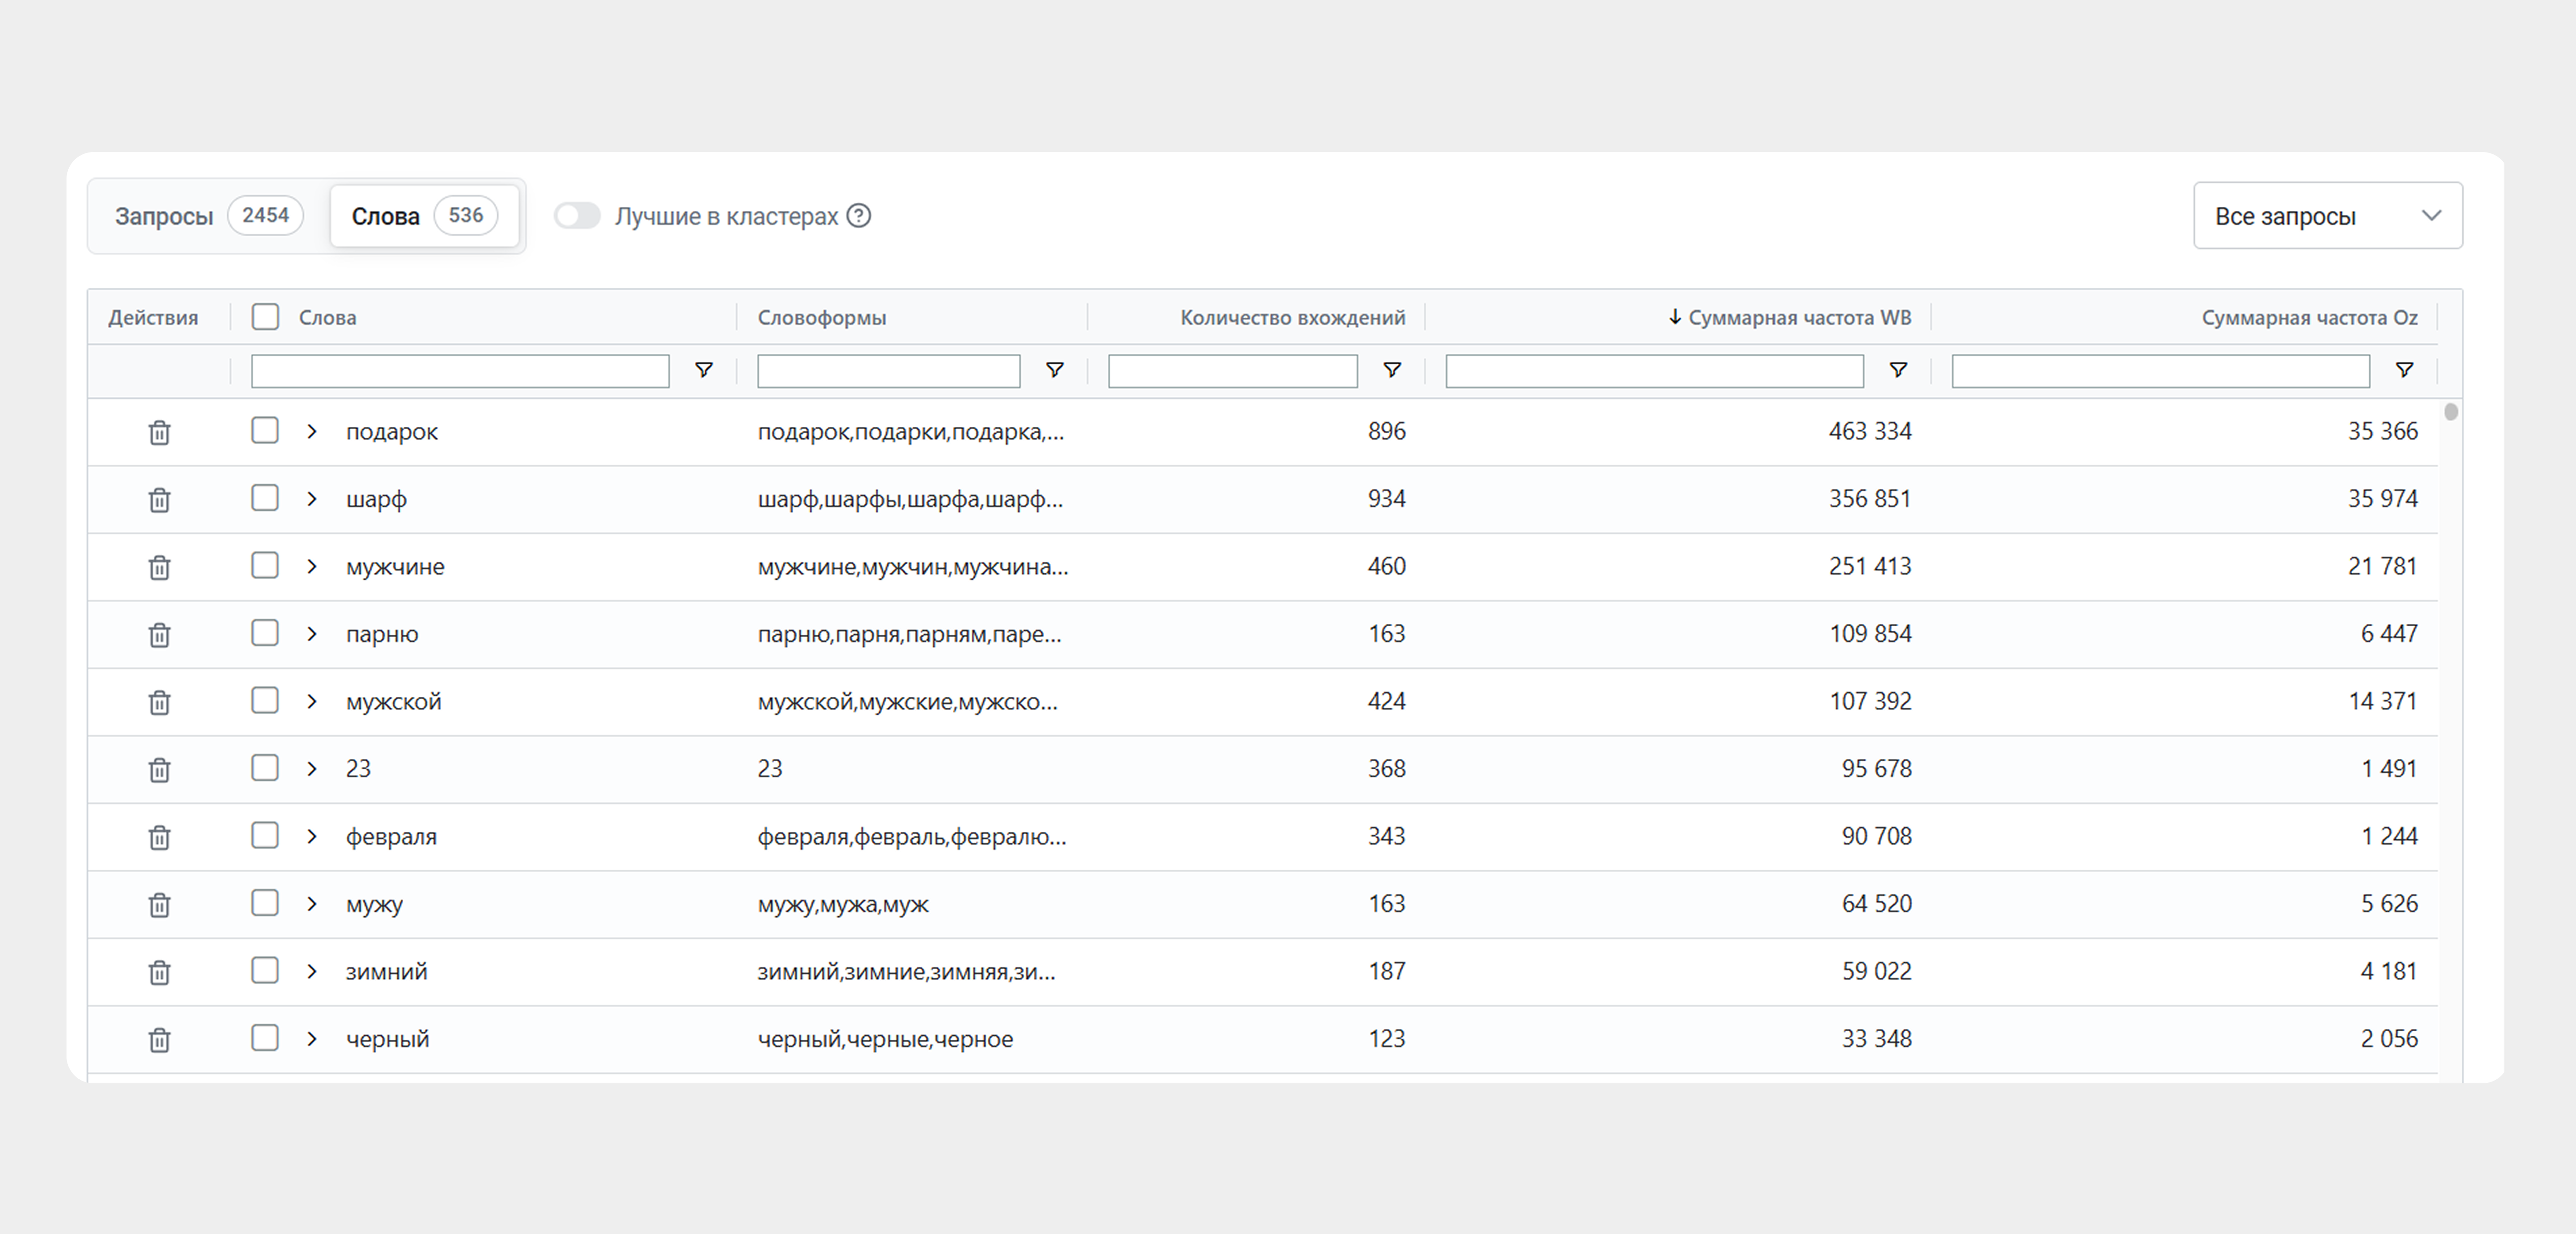Image resolution: width=2576 pixels, height=1234 pixels.
Task: Delete the подарок row with trash icon
Action: pyautogui.click(x=159, y=432)
